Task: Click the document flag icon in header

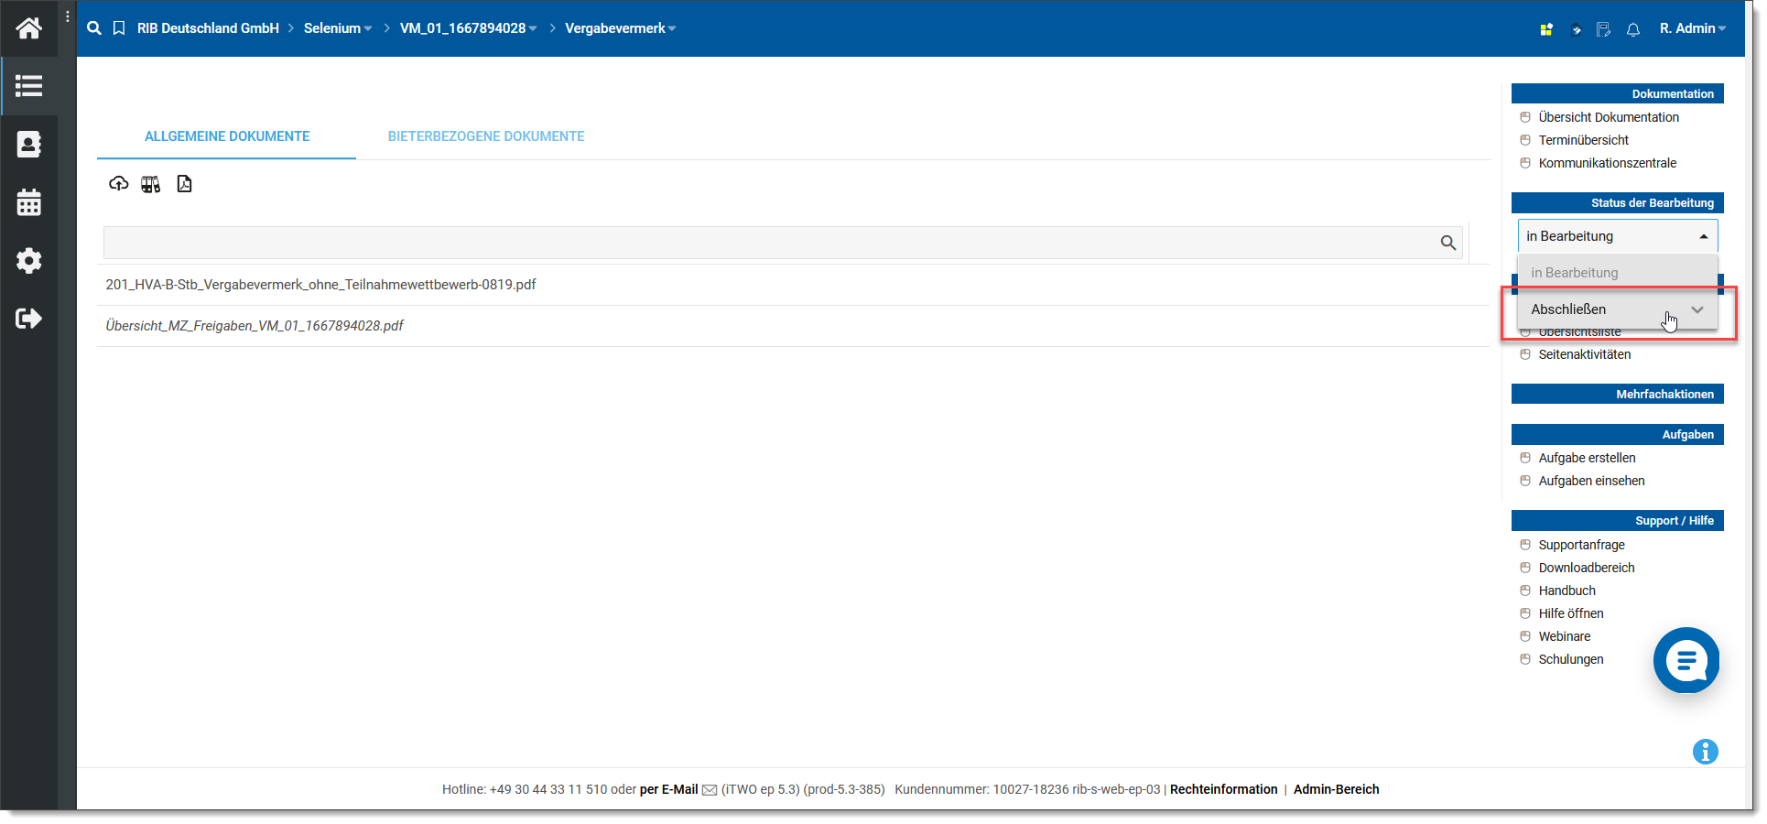Action: 1604,29
